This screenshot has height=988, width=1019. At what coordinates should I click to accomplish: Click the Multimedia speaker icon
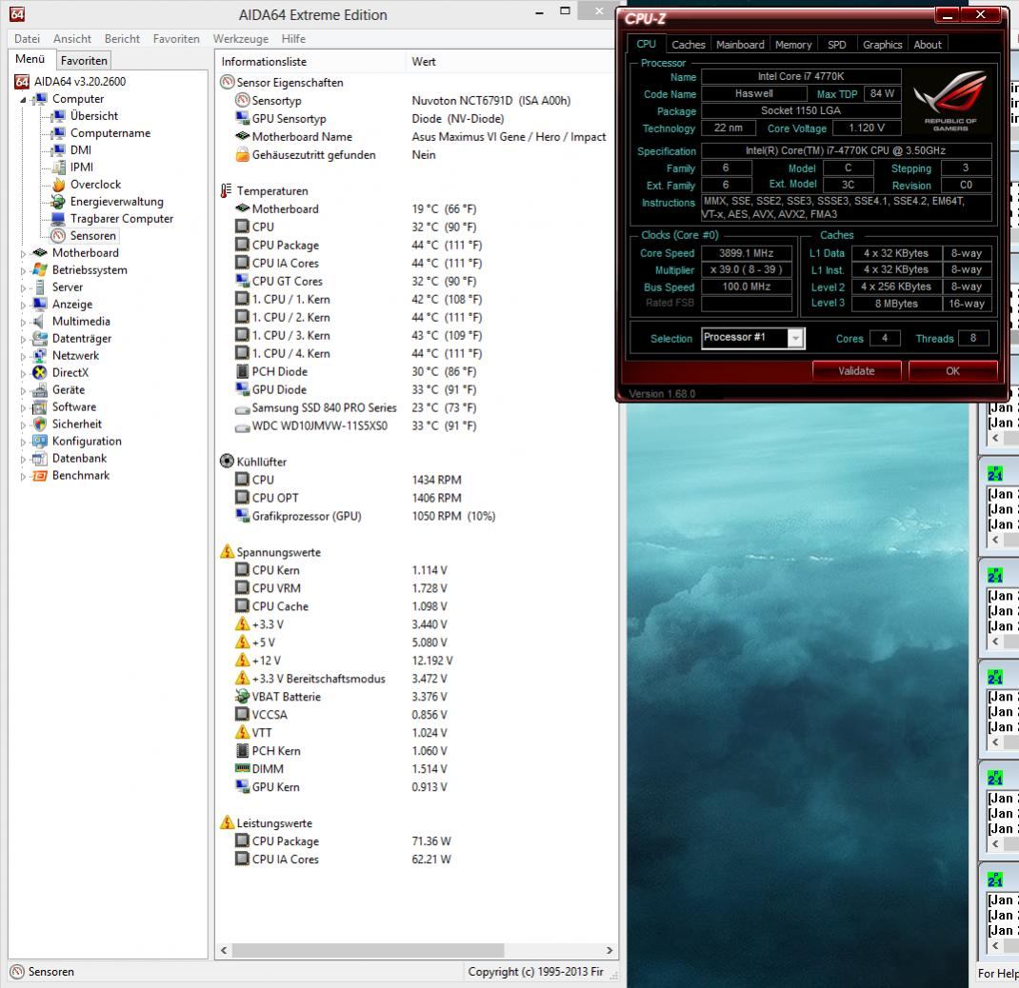[40, 322]
